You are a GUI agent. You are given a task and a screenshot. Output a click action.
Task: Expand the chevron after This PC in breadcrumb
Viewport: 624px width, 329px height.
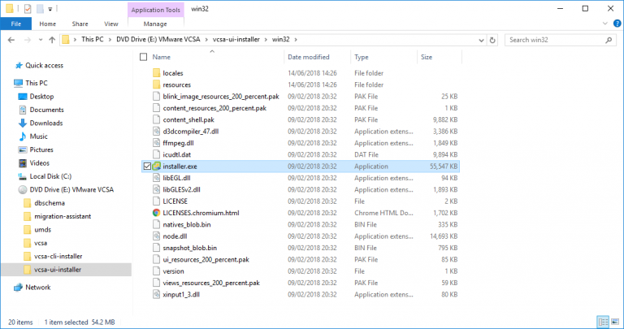pyautogui.click(x=110, y=40)
